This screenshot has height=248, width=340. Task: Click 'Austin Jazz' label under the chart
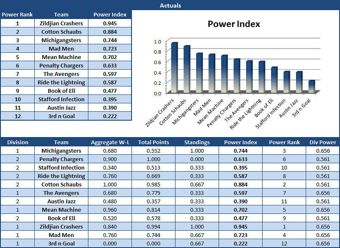point(288,108)
